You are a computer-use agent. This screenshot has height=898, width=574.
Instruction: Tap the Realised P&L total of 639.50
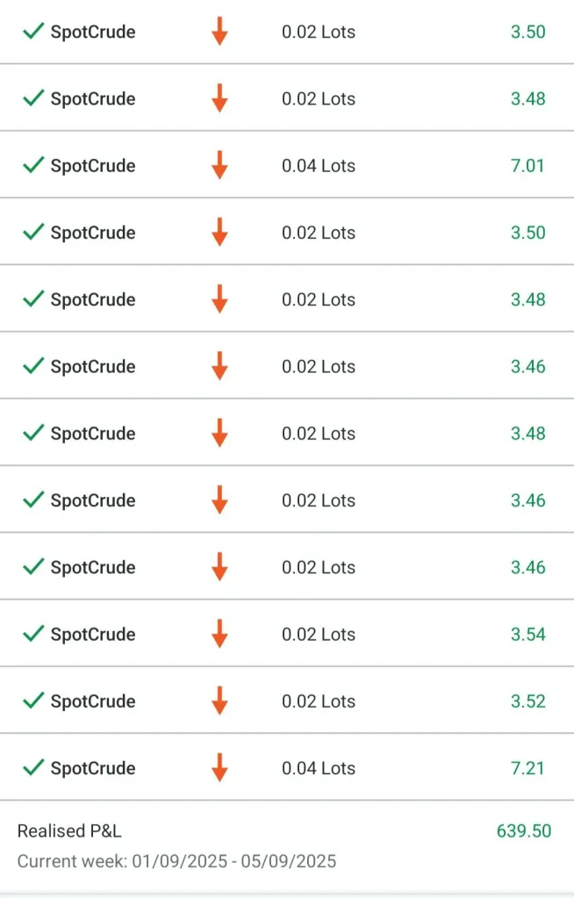coord(524,830)
